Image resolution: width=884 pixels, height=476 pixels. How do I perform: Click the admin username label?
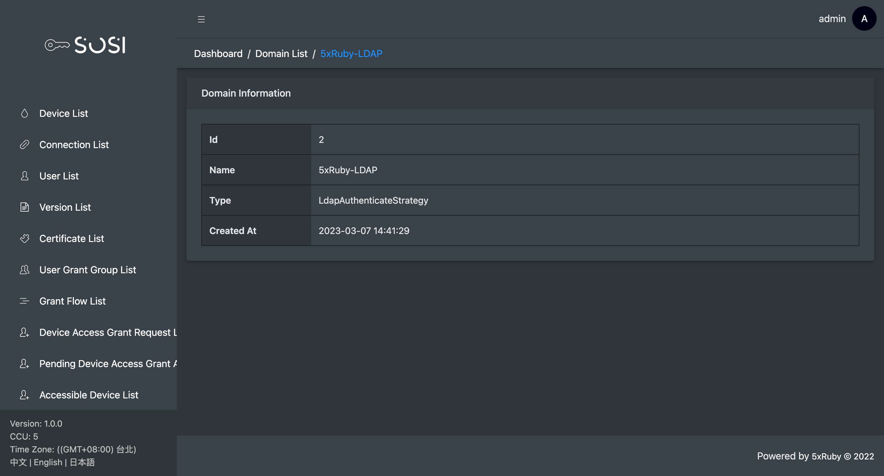pos(832,18)
